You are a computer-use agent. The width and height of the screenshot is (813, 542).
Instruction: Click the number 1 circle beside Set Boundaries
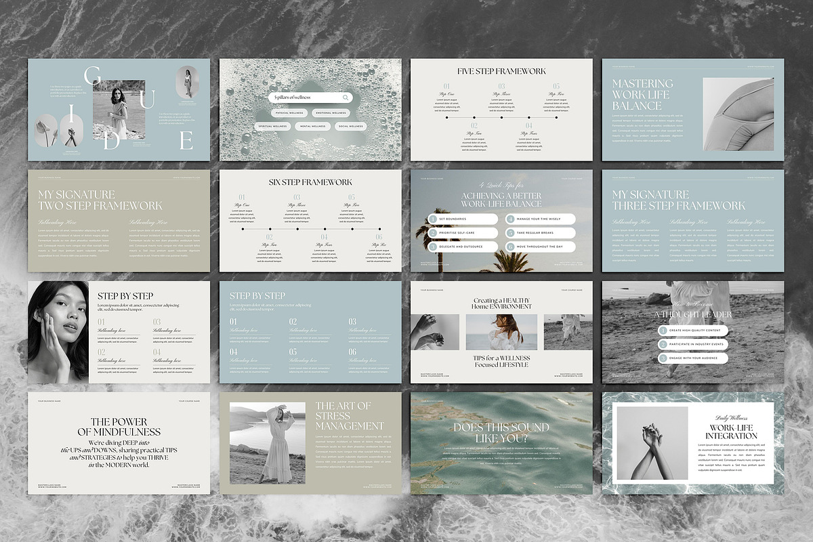click(x=433, y=220)
